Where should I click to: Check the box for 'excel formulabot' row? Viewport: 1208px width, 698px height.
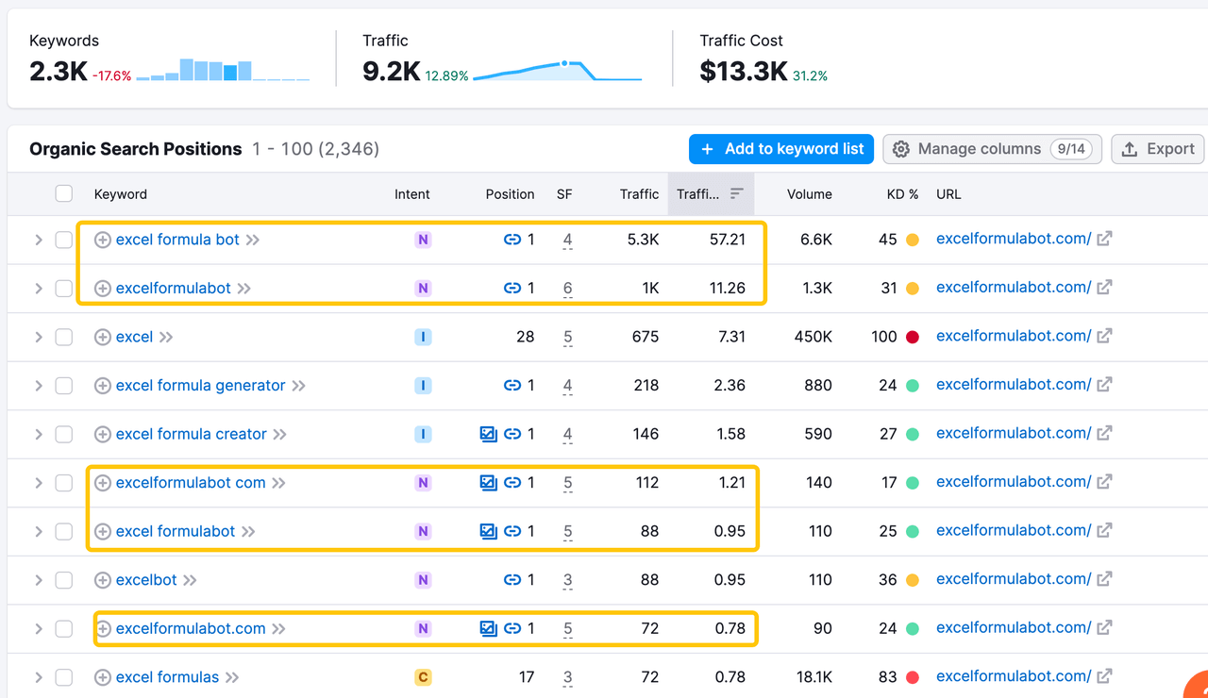click(x=63, y=532)
